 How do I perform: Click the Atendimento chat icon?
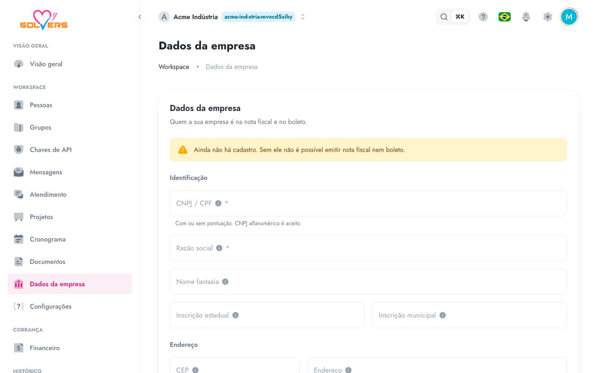tap(19, 194)
